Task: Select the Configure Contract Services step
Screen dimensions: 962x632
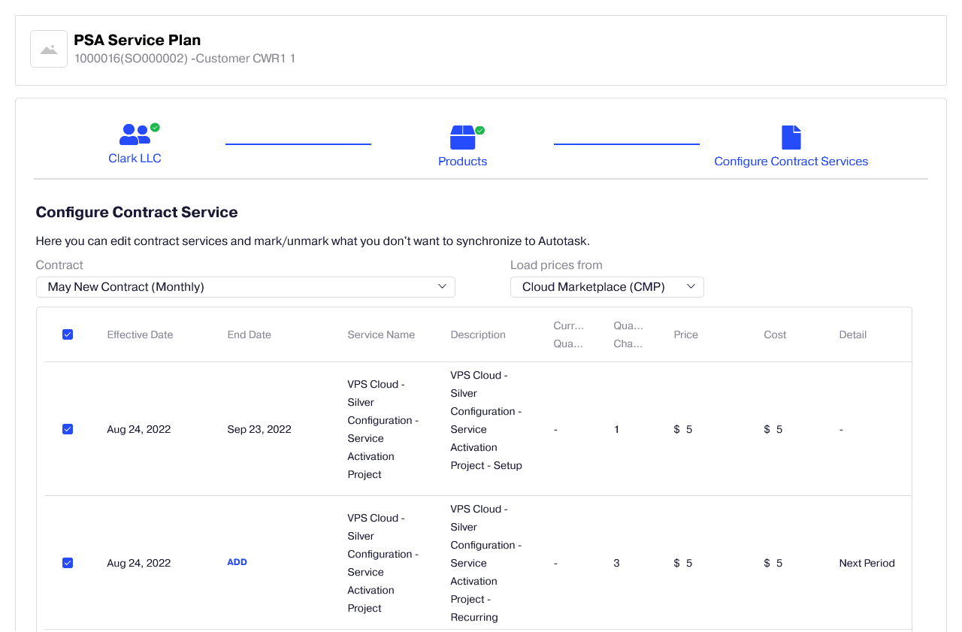Action: (x=791, y=161)
